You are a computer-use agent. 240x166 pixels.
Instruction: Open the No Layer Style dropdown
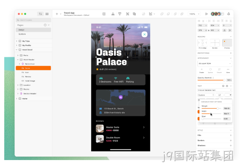coord(215,63)
